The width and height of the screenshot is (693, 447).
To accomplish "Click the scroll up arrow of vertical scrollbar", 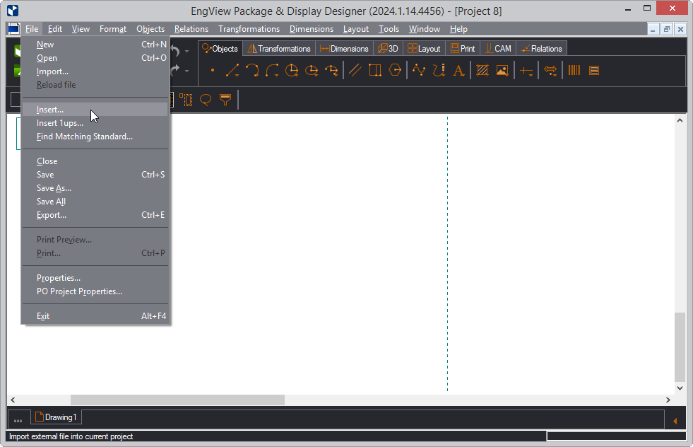I will (680, 120).
